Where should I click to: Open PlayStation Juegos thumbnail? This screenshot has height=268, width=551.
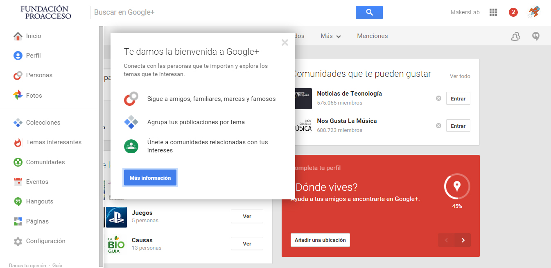tap(116, 217)
